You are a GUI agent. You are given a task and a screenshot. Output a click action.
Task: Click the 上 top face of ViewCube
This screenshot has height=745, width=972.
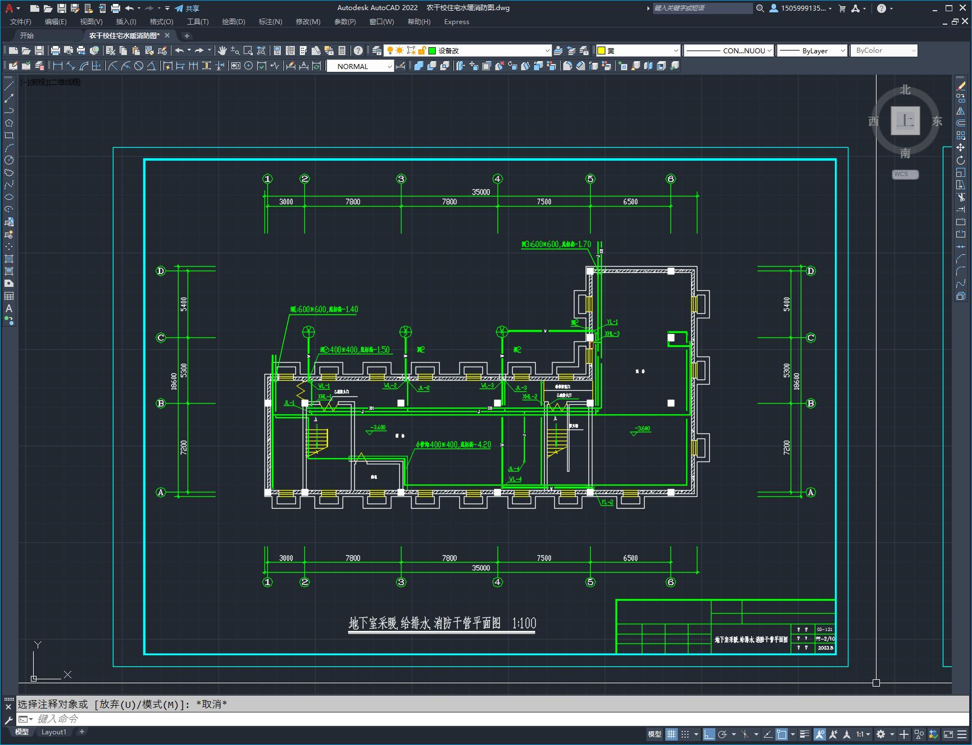pyautogui.click(x=905, y=120)
